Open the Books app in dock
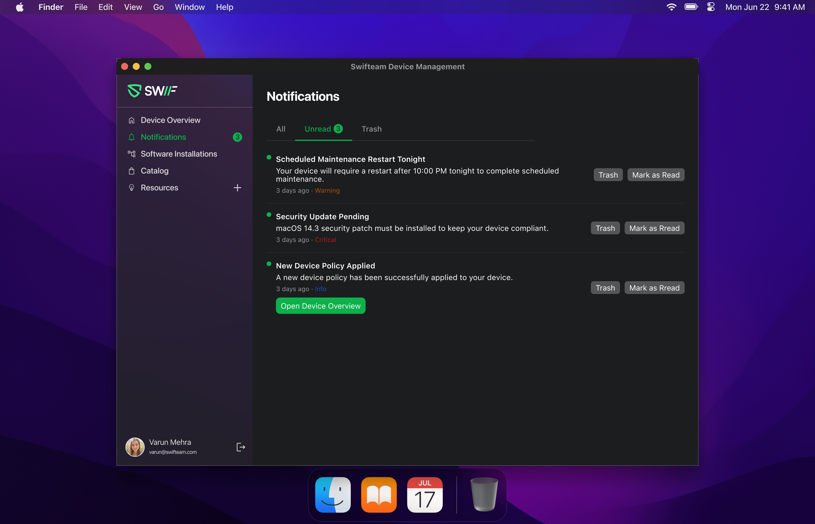 (379, 494)
